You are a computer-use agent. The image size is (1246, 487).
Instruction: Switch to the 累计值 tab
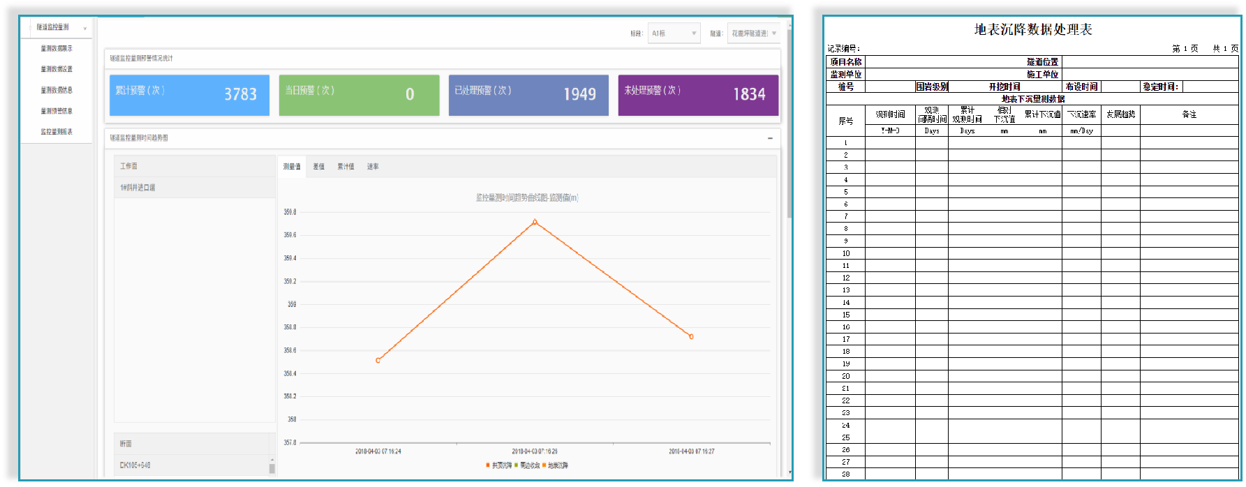click(x=346, y=167)
